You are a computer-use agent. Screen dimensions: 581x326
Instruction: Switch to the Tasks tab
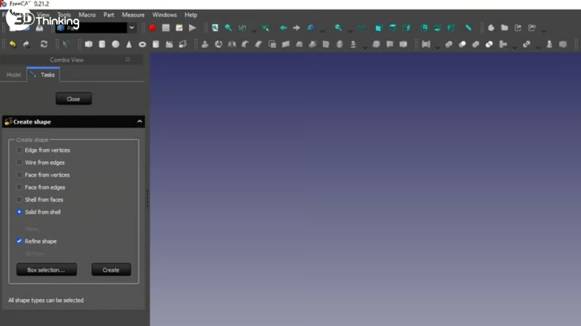pyautogui.click(x=43, y=75)
